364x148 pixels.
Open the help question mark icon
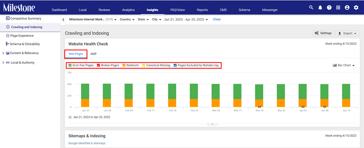click(x=329, y=8)
